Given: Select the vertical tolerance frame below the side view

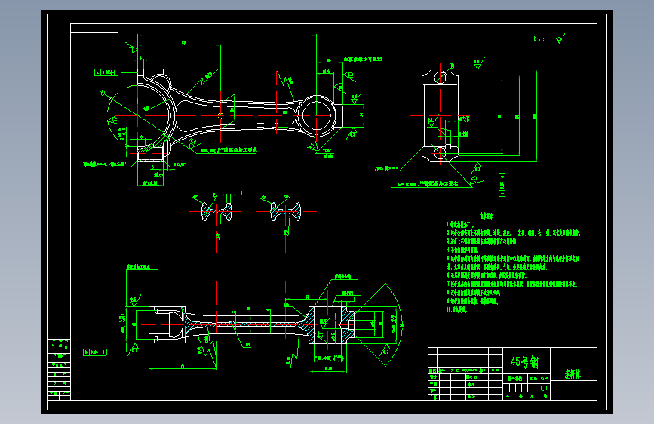Looking at the screenshot, I should (x=502, y=184).
